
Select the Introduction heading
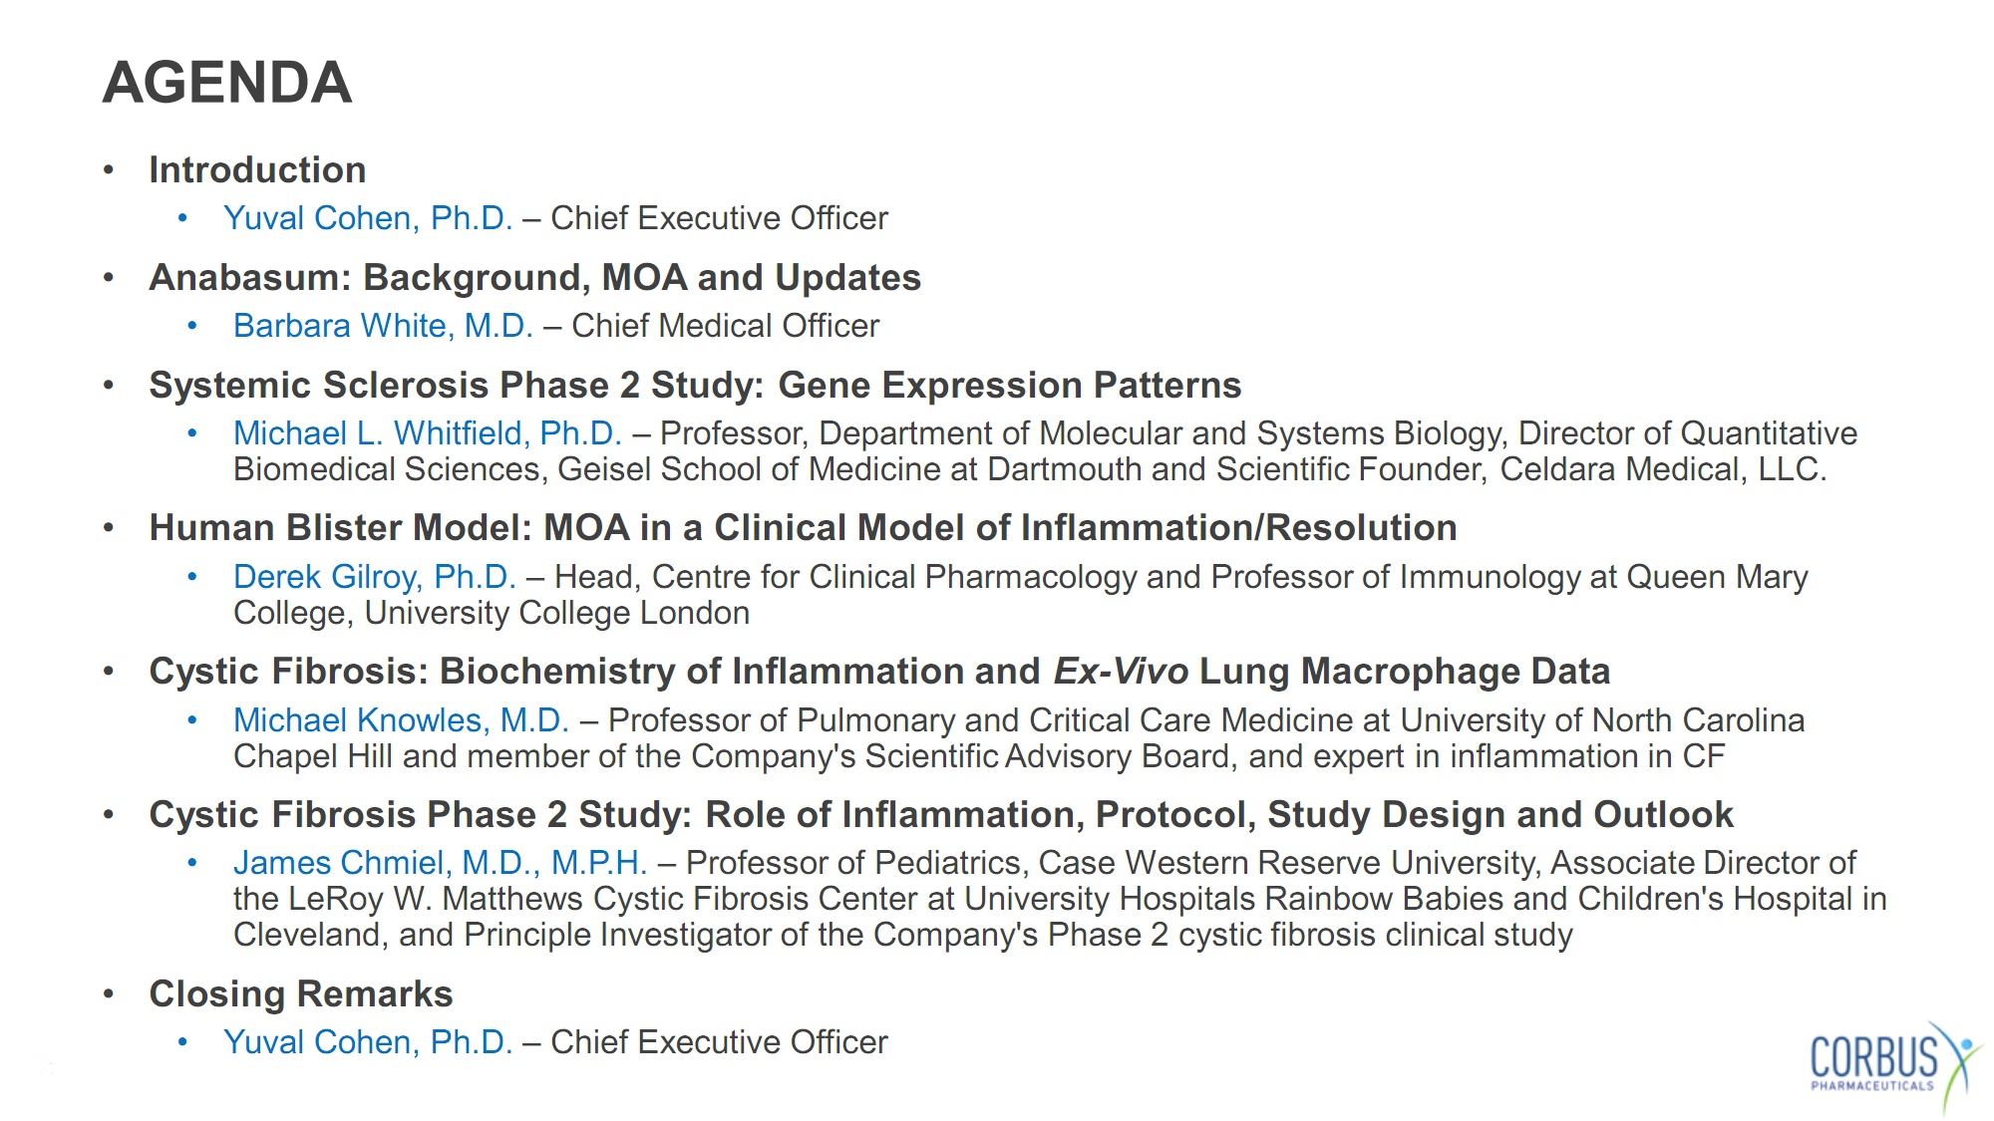pos(257,169)
